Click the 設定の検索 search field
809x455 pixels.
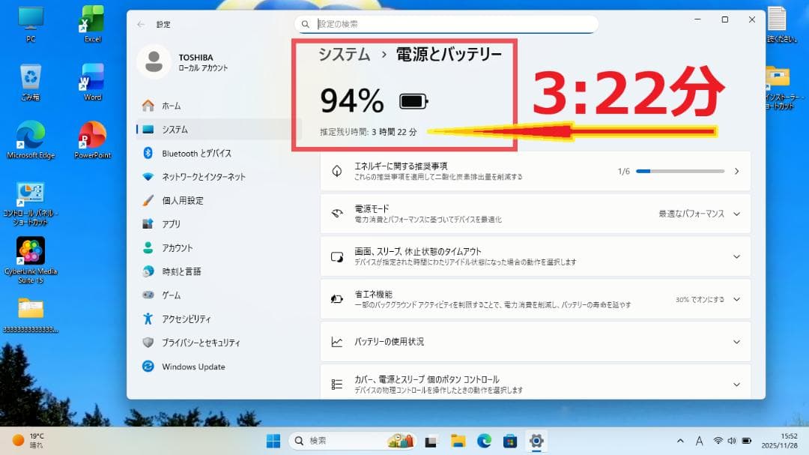447,23
